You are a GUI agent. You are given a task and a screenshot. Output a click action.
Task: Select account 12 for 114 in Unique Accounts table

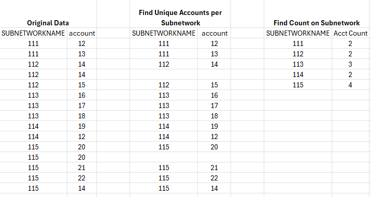coord(215,137)
